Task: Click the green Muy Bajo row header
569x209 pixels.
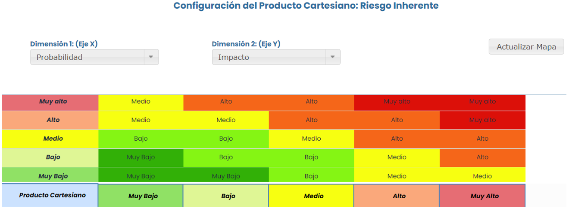Action: (50, 176)
